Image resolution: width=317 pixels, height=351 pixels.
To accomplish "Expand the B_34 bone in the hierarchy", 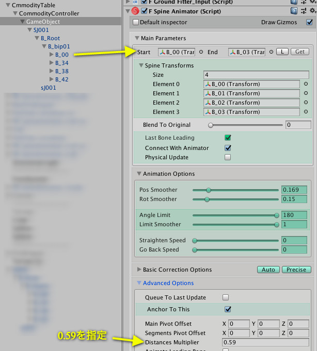I will point(51,63).
